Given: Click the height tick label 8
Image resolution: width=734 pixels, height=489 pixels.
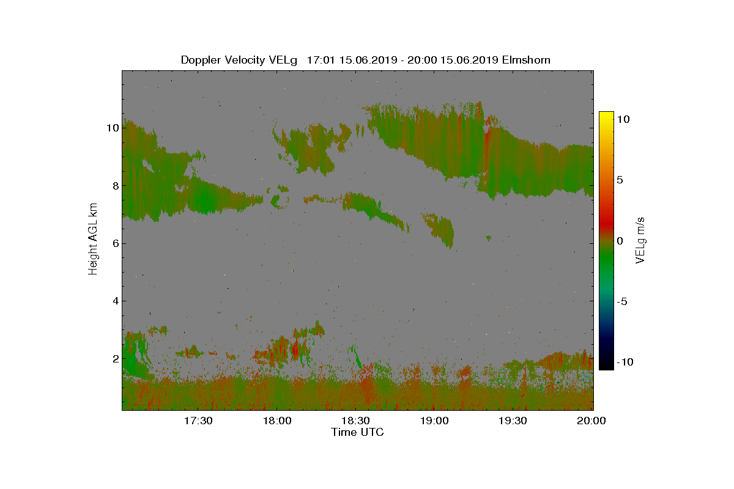Looking at the screenshot, I should coord(114,185).
